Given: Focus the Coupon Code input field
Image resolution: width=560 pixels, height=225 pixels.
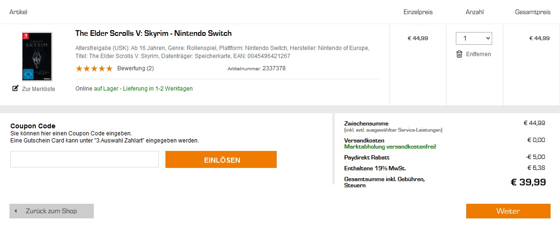Looking at the screenshot, I should (x=84, y=159).
